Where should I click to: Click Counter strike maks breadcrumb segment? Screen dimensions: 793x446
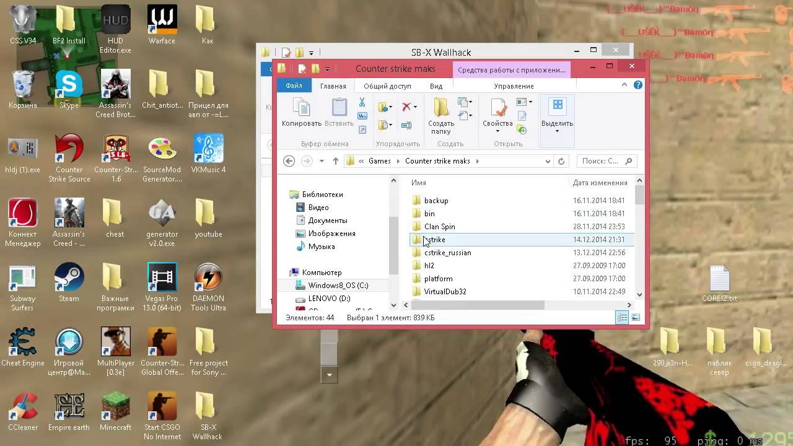437,161
